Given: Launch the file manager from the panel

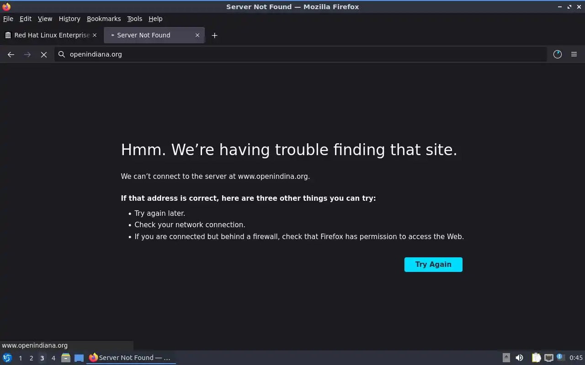Looking at the screenshot, I should coord(66,358).
